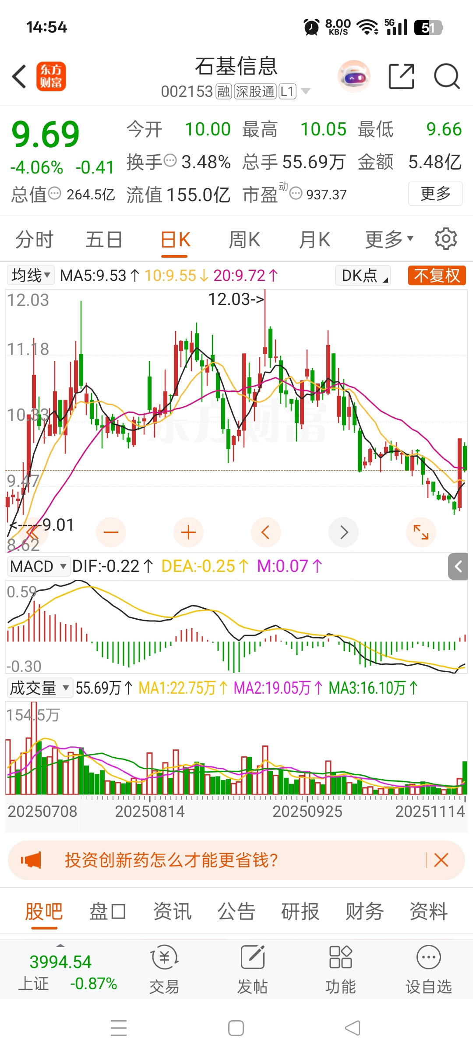
Task: Tap Android home square button
Action: pyautogui.click(x=236, y=1028)
